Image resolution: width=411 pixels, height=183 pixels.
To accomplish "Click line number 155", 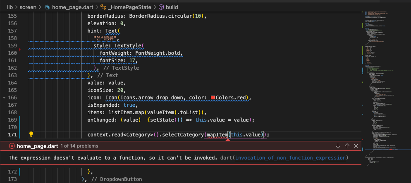I will (x=12, y=16).
